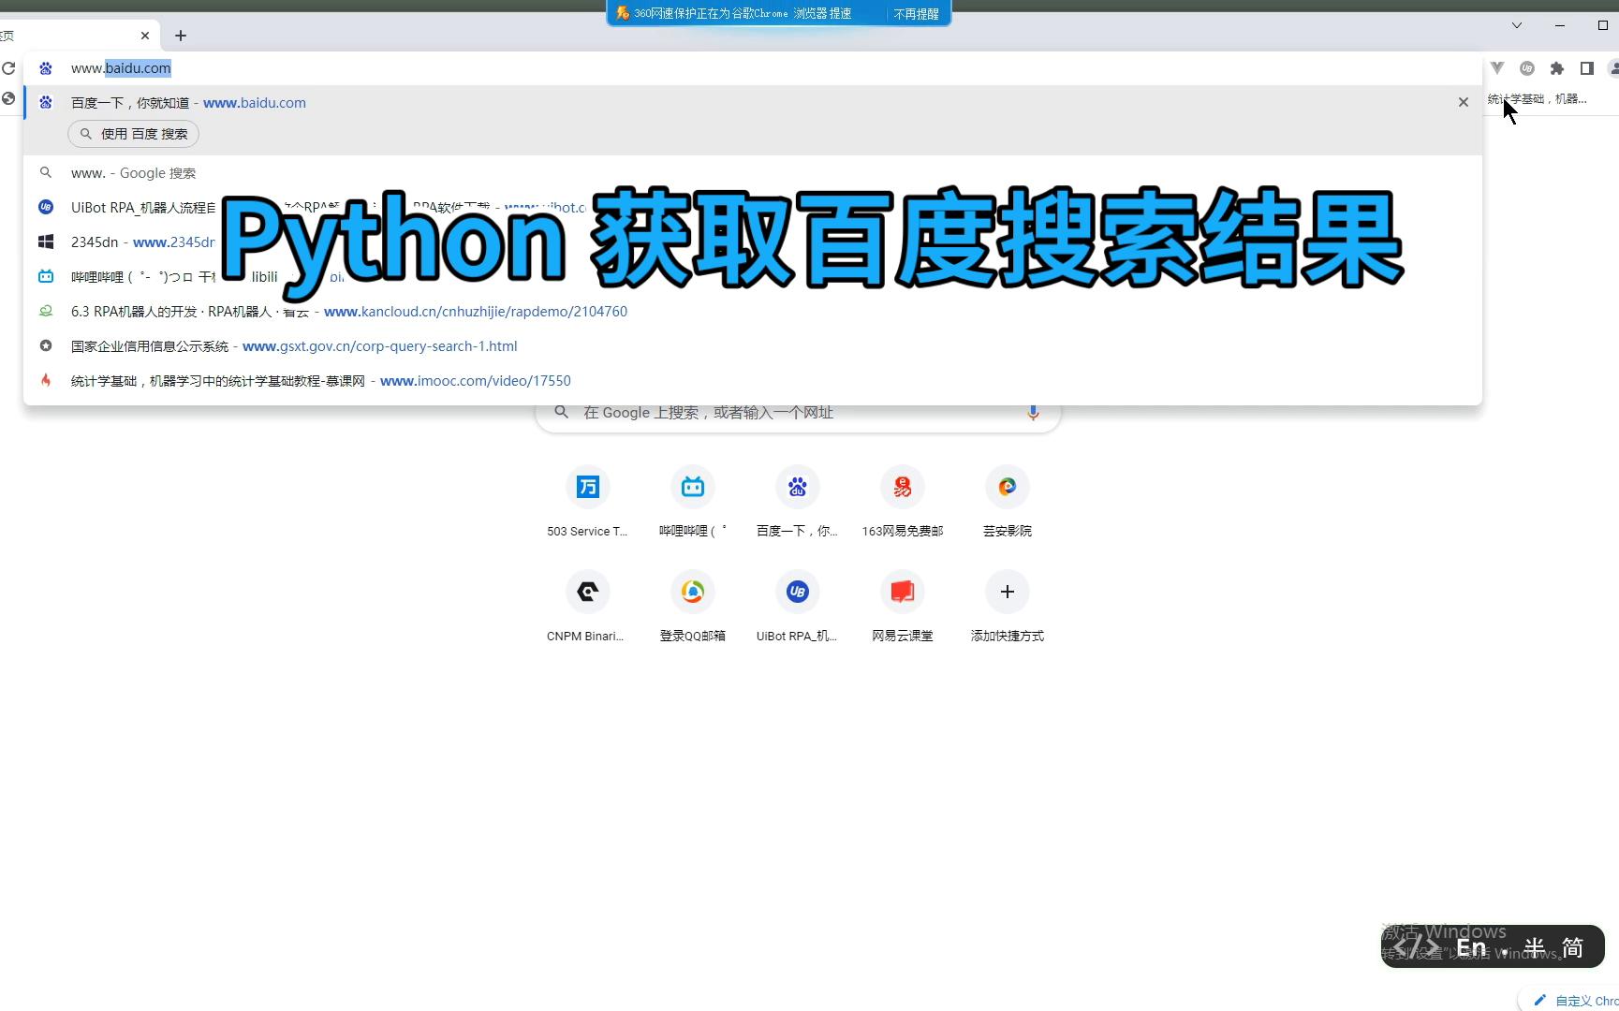Open the 芸安影院 shortcut tile
This screenshot has height=1011, width=1619.
[1007, 502]
